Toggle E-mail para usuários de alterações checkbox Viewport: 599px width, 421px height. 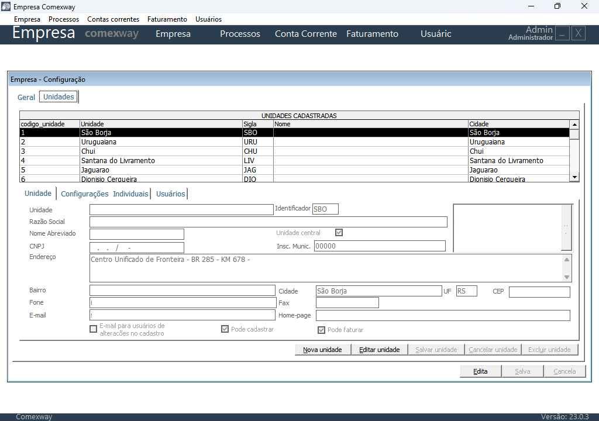pos(93,329)
